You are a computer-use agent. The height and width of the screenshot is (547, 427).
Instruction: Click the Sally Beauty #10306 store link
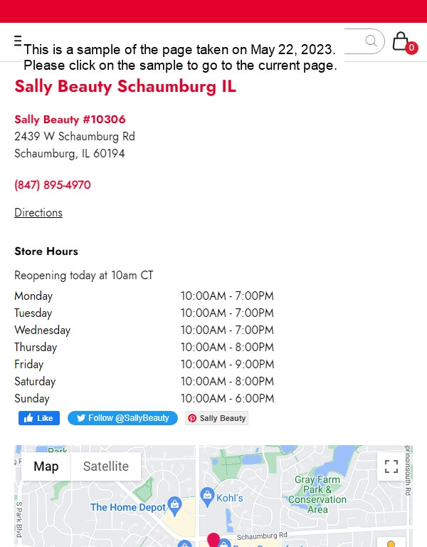(x=70, y=120)
